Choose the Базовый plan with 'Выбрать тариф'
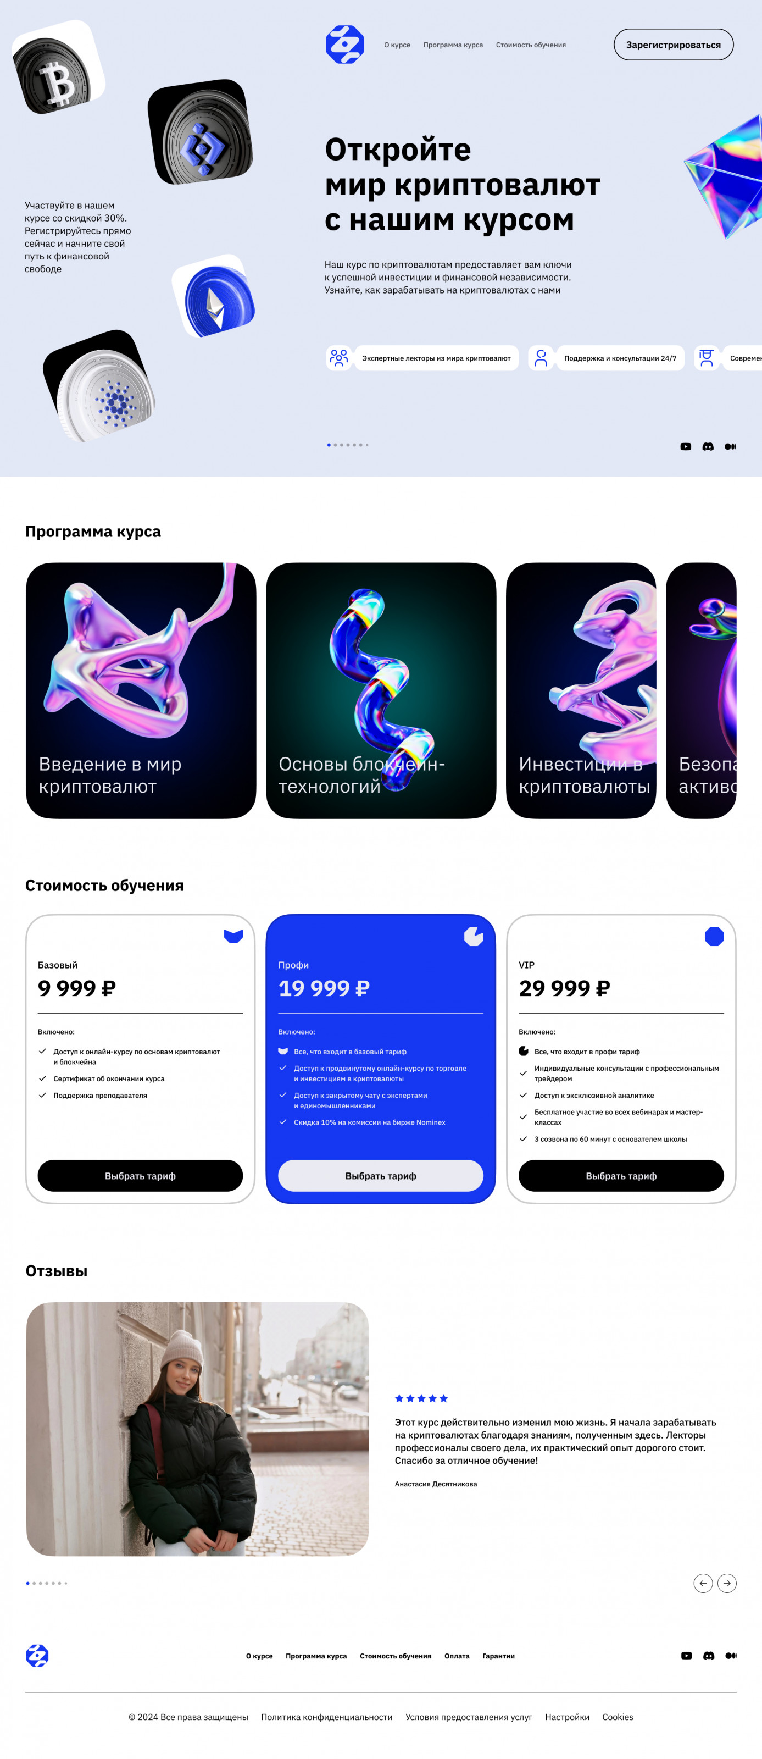Viewport: 762px width, 1759px height. pyautogui.click(x=140, y=1175)
